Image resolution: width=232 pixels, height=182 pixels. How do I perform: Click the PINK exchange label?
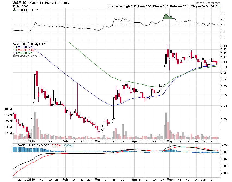(x=66, y=3)
